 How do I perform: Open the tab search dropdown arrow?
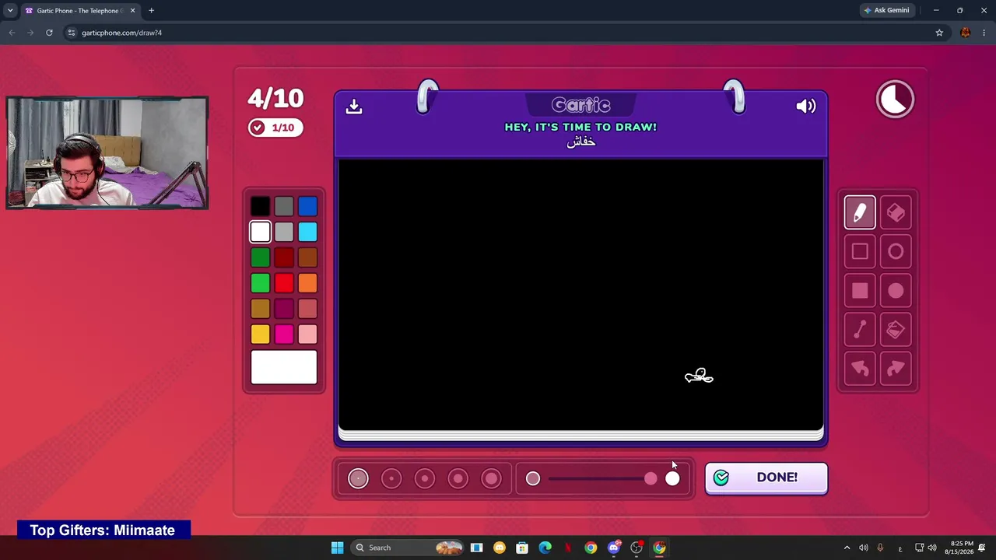[10, 10]
